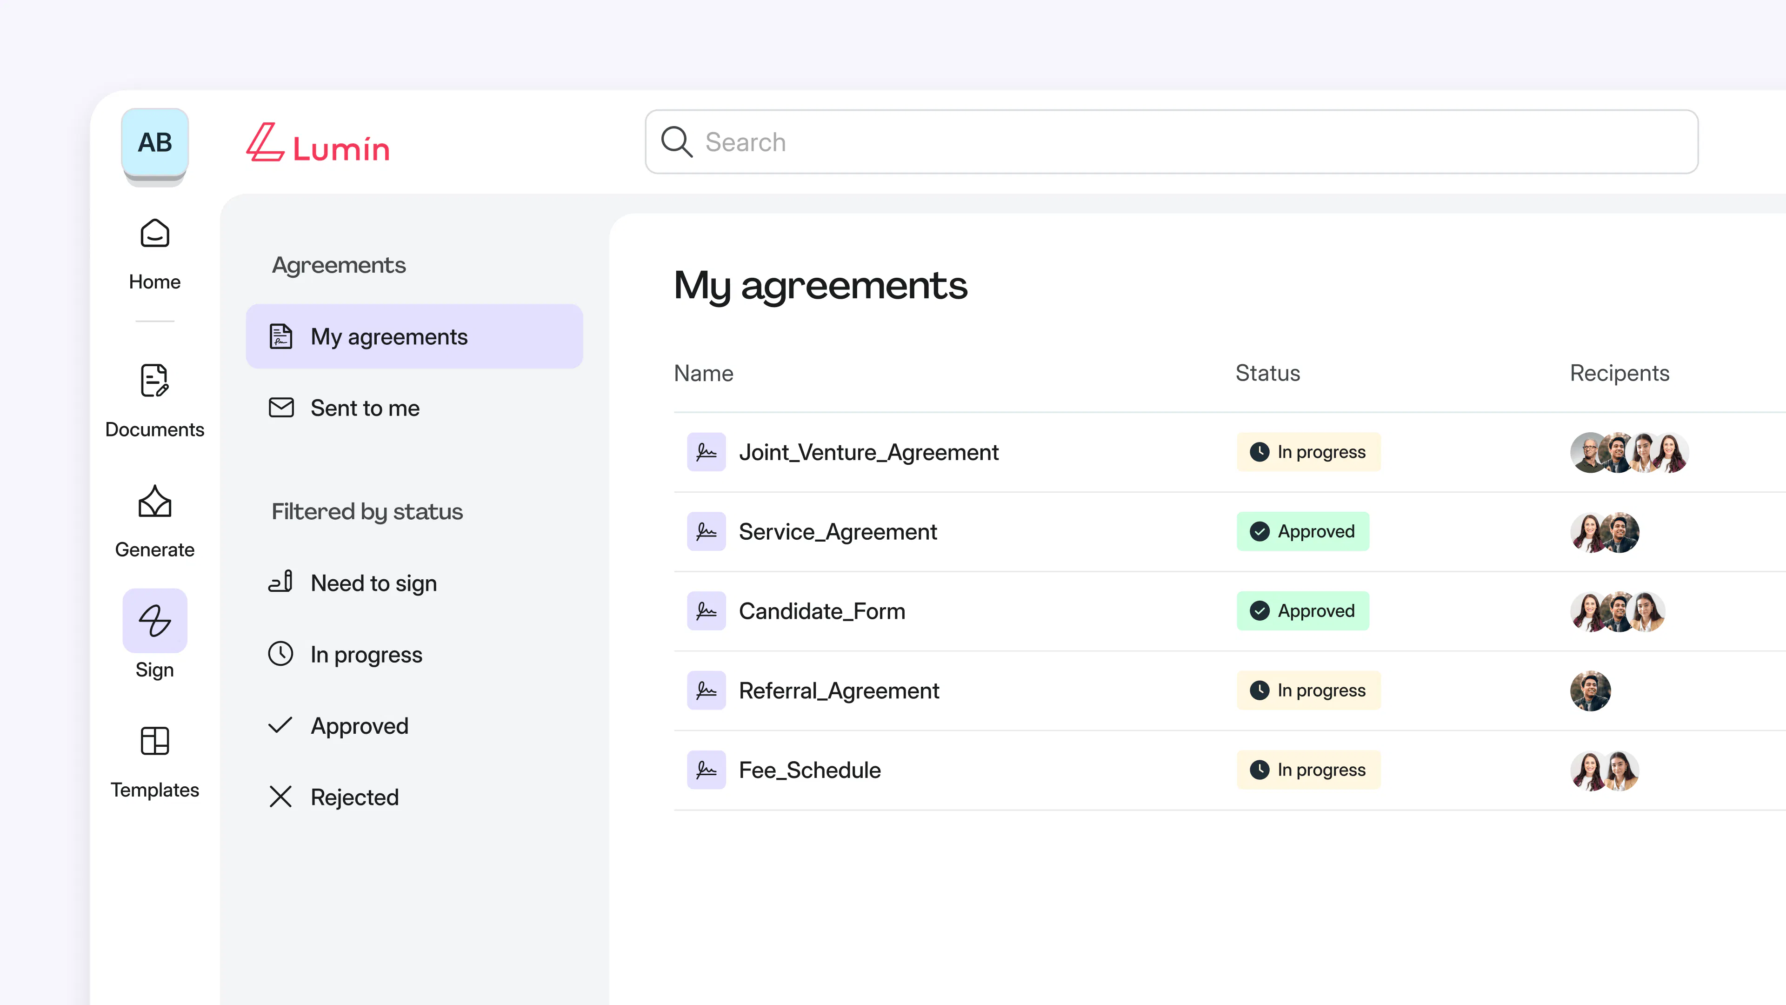The height and width of the screenshot is (1005, 1786).
Task: Click the Filtered by status label
Action: 367,511
